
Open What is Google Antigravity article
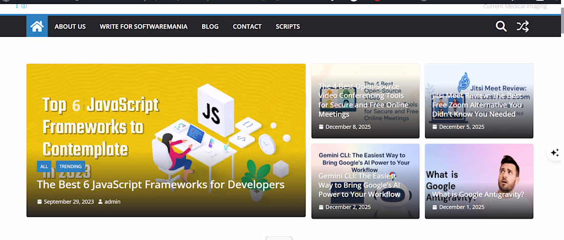478,194
